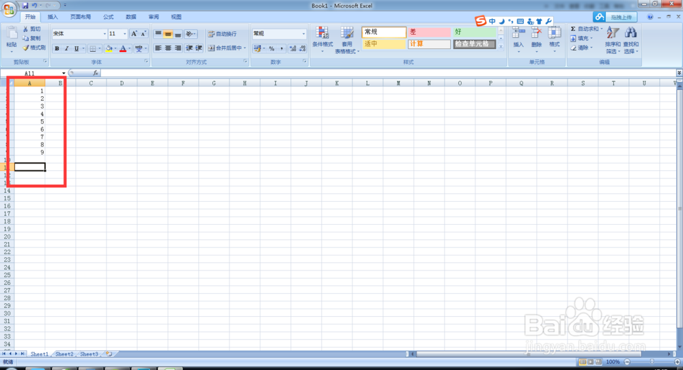This screenshot has width=683, height=370.
Task: Increase cell indent
Action: [x=199, y=48]
